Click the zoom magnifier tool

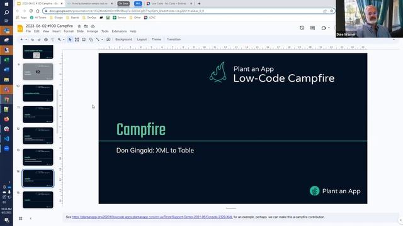(59, 40)
